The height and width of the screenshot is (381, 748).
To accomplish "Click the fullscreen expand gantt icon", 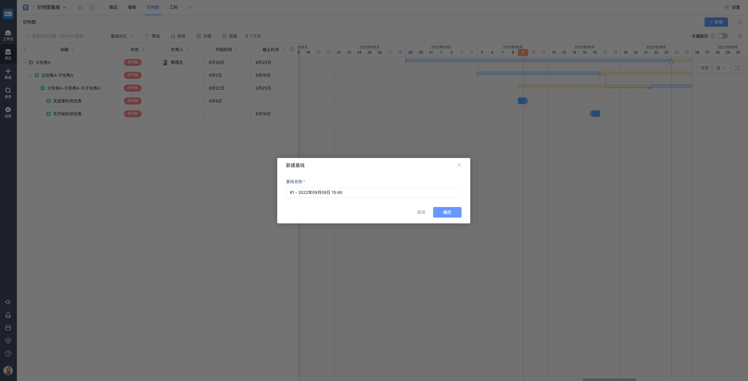I will pos(737,68).
